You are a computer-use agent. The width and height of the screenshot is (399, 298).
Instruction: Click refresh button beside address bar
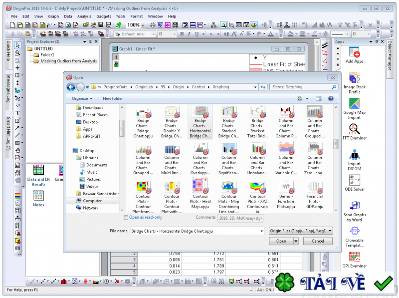[263, 87]
